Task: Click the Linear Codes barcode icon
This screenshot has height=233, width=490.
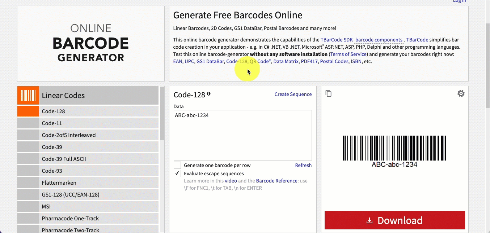Action: [x=28, y=96]
